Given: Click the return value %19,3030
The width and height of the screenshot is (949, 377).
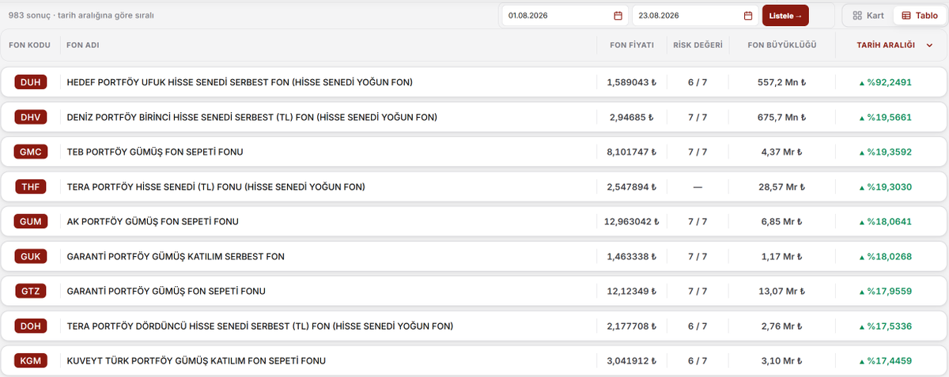Looking at the screenshot, I should (885, 187).
